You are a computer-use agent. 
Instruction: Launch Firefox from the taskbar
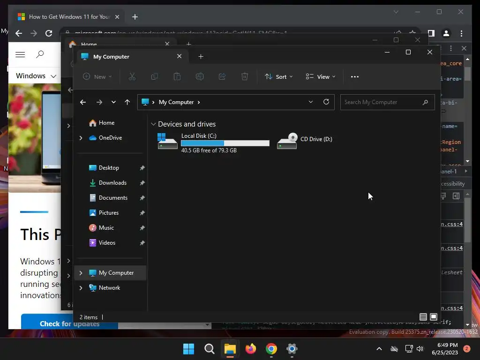(251, 349)
